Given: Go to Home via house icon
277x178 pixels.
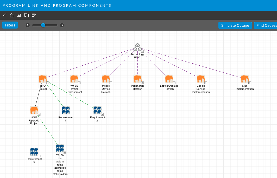Looking at the screenshot, I should (12, 15).
